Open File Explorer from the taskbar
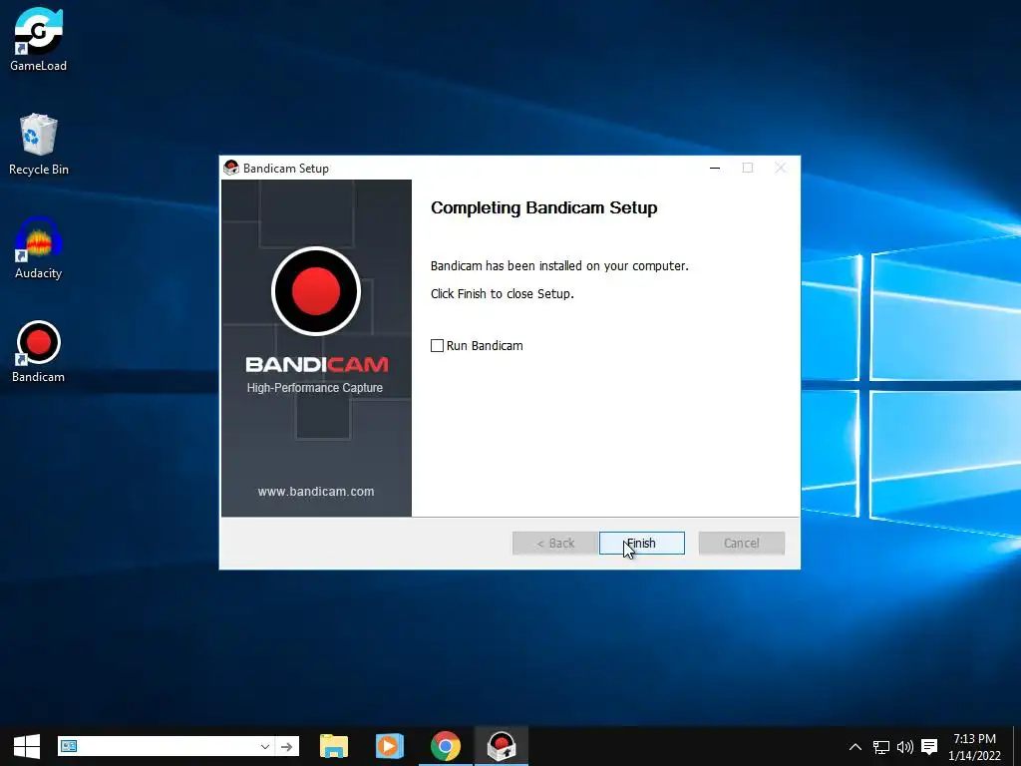 coord(334,746)
